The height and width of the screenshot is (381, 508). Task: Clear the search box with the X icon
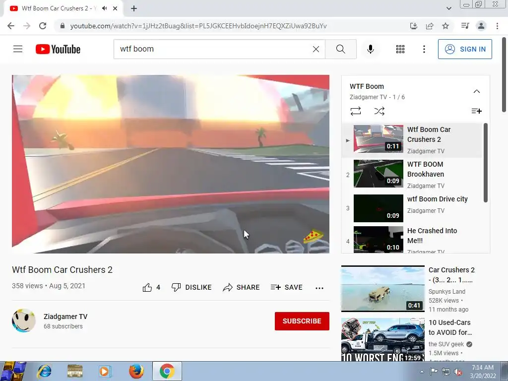[x=316, y=49]
